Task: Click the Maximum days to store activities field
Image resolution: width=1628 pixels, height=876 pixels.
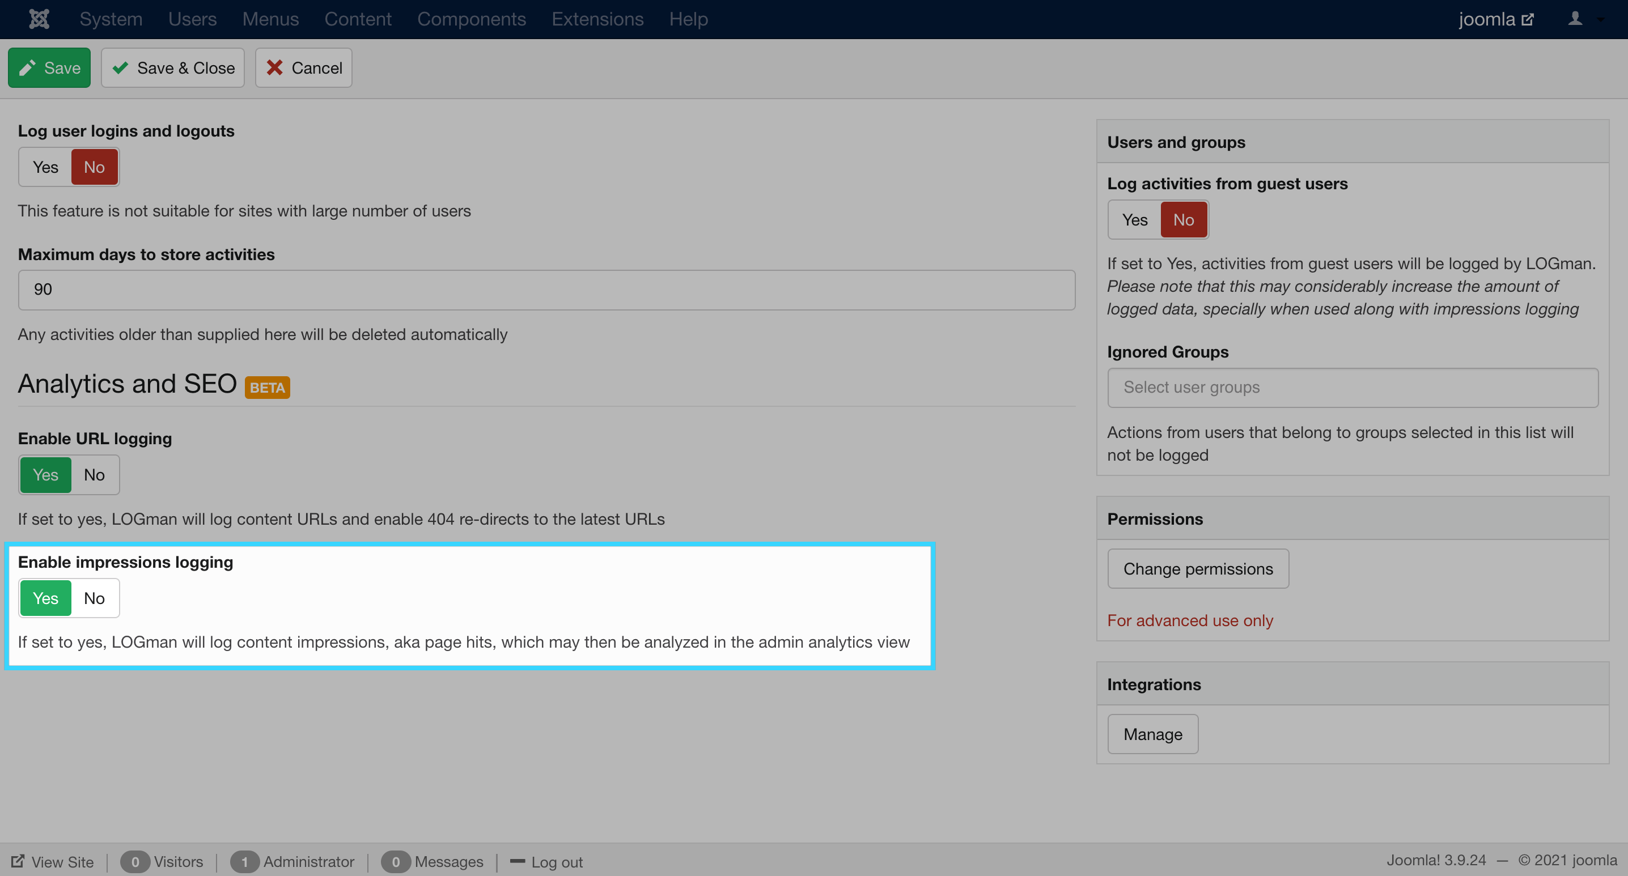Action: point(546,290)
